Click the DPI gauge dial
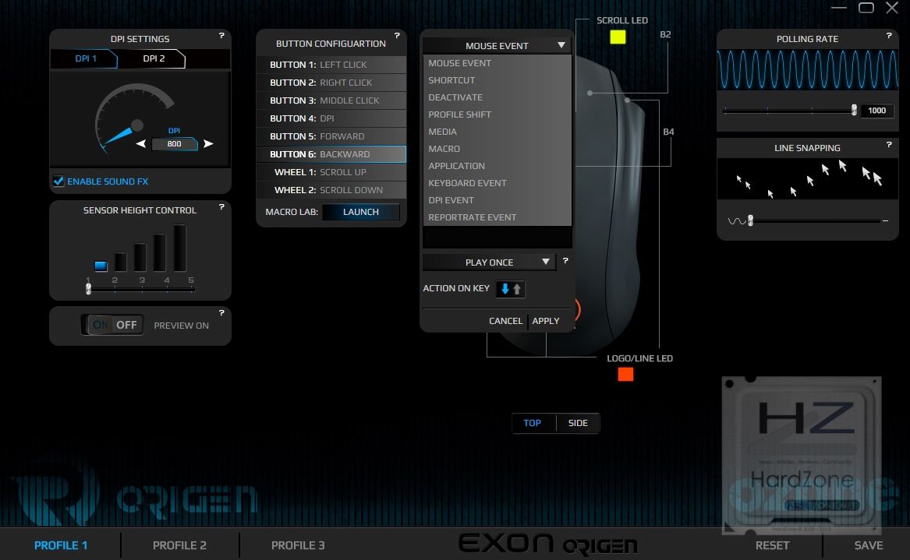 (134, 119)
